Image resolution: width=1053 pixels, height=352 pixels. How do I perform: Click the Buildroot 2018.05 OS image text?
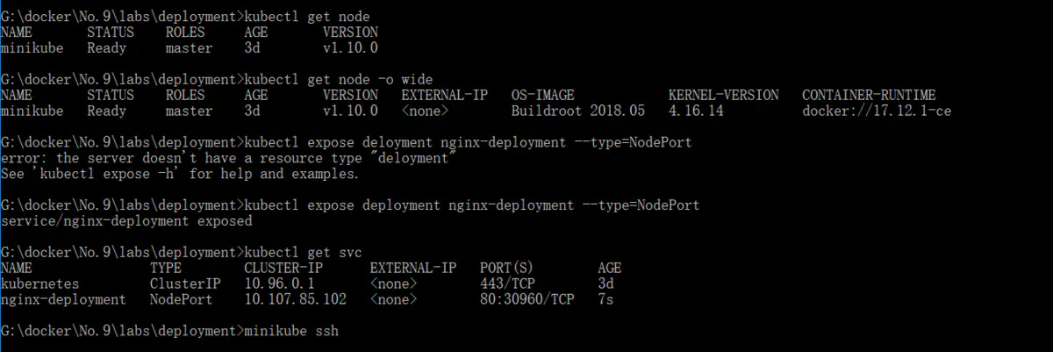coord(577,111)
